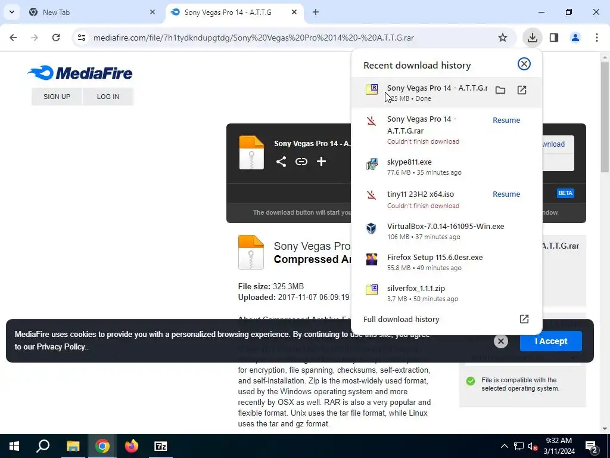610x458 pixels.
Task: Accept cookies with I Accept button
Action: [551, 342]
